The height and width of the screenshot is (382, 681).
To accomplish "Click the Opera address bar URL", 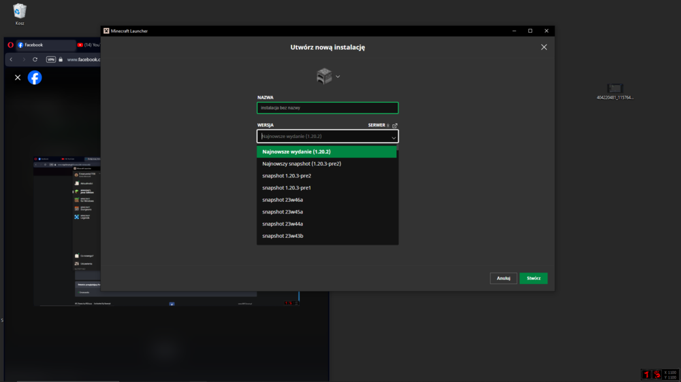I will coord(83,59).
